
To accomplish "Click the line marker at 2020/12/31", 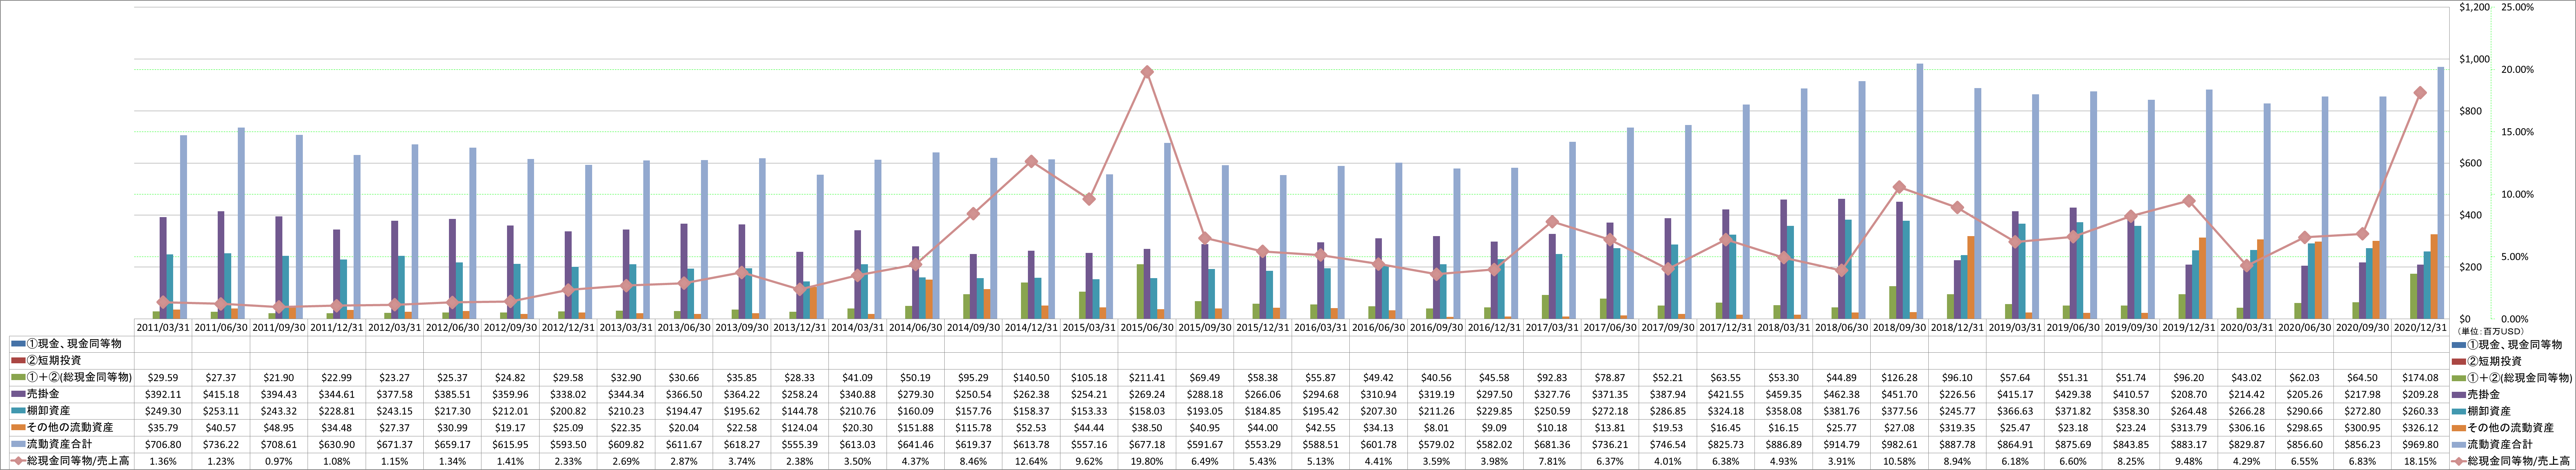I will pos(2420,93).
